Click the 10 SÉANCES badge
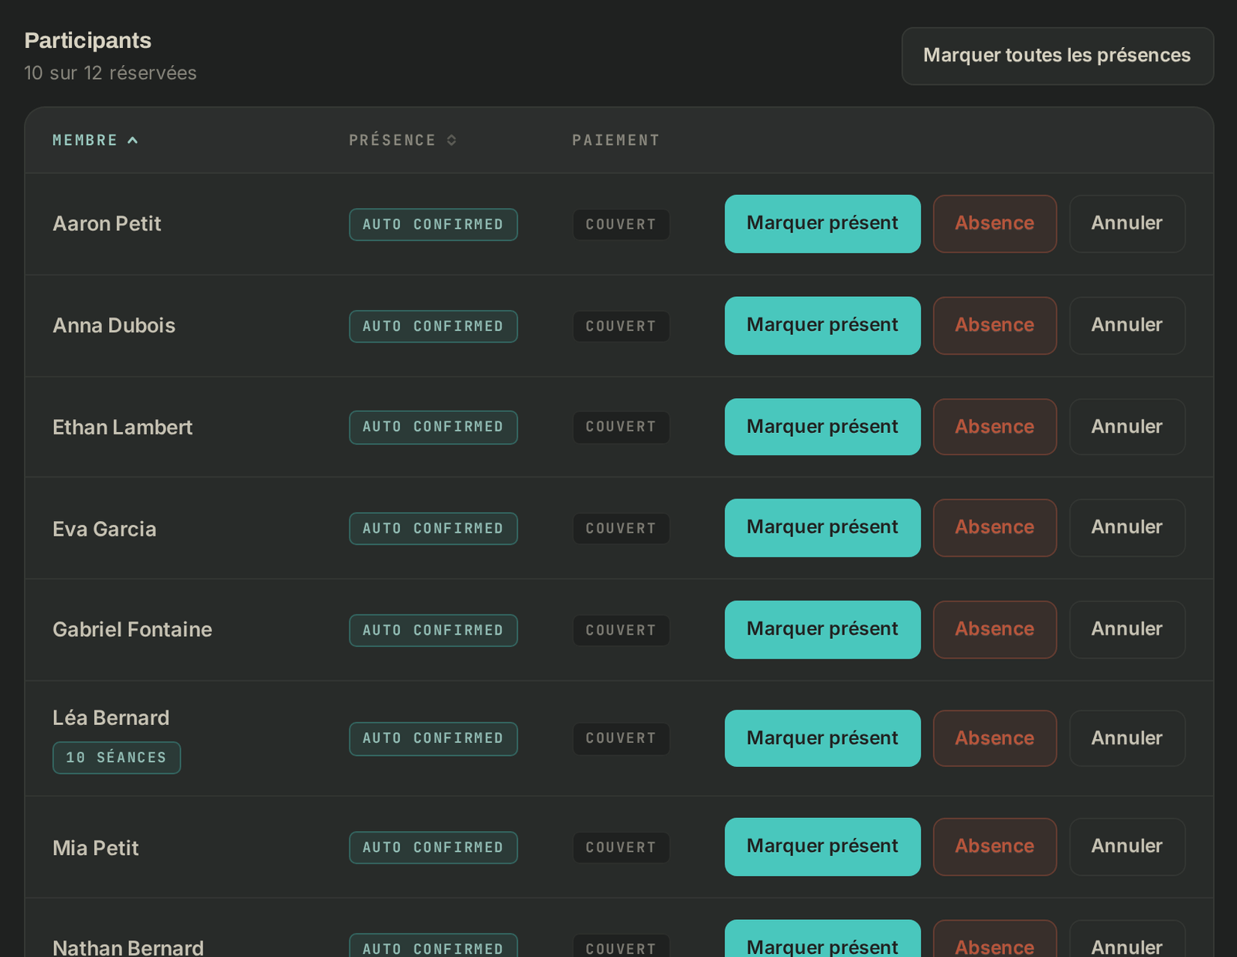Image resolution: width=1237 pixels, height=957 pixels. (x=117, y=758)
